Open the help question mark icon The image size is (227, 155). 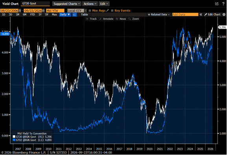pos(223,4)
